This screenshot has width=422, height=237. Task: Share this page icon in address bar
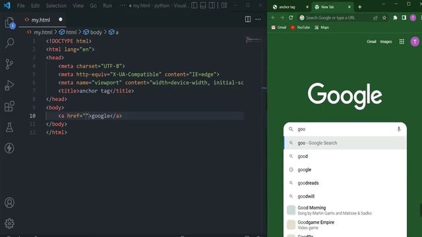coord(375,18)
